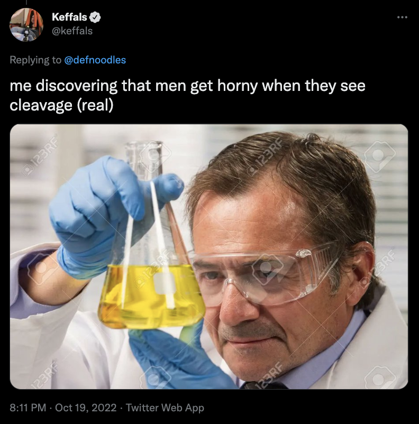Open the more options ellipsis menu
The height and width of the screenshot is (424, 419).
[x=402, y=17]
